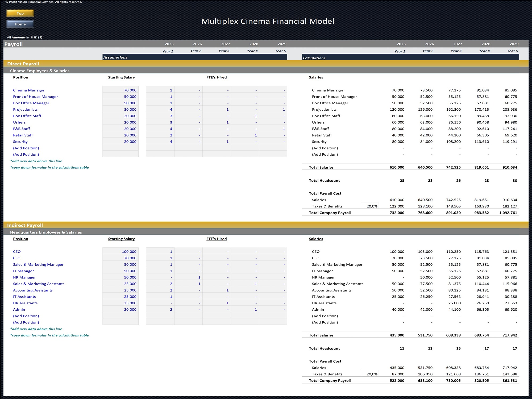The width and height of the screenshot is (532, 399).
Task: Click Ushers Year 3 FTE hired cell
Action: (217, 122)
